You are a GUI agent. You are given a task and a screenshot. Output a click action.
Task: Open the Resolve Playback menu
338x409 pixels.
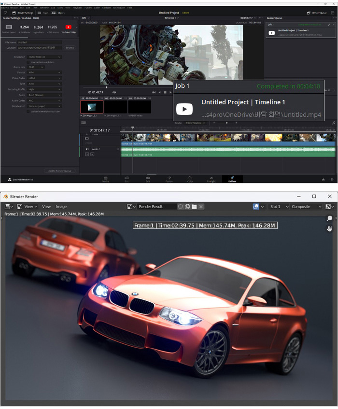[77, 8]
